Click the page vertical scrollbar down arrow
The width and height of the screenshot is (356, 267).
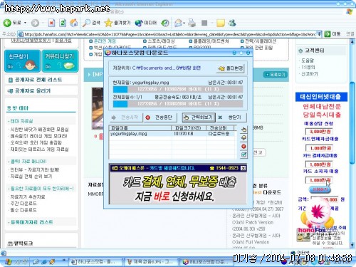(352, 244)
